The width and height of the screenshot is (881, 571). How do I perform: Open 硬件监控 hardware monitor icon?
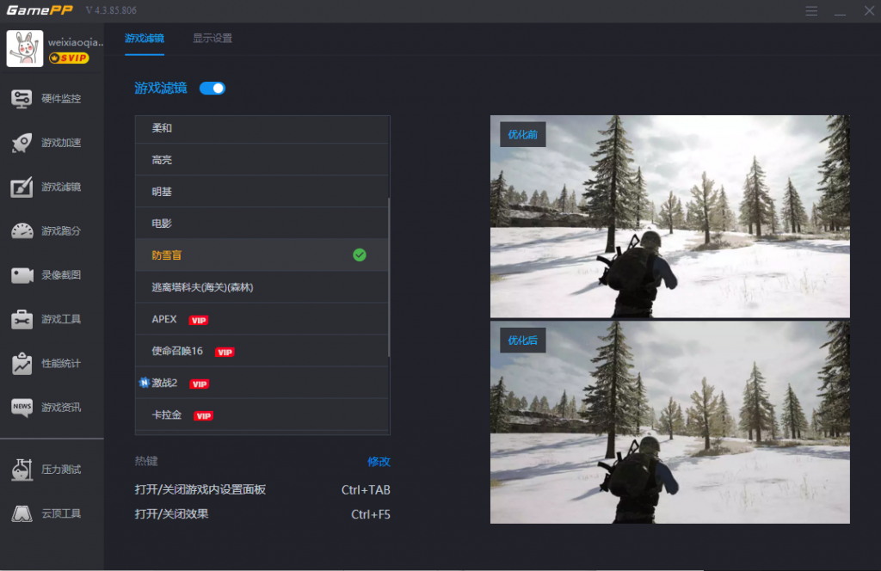(x=22, y=99)
